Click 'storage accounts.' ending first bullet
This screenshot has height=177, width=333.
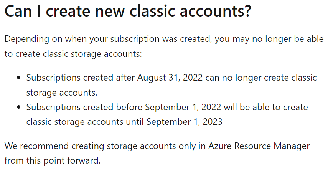tap(62, 93)
